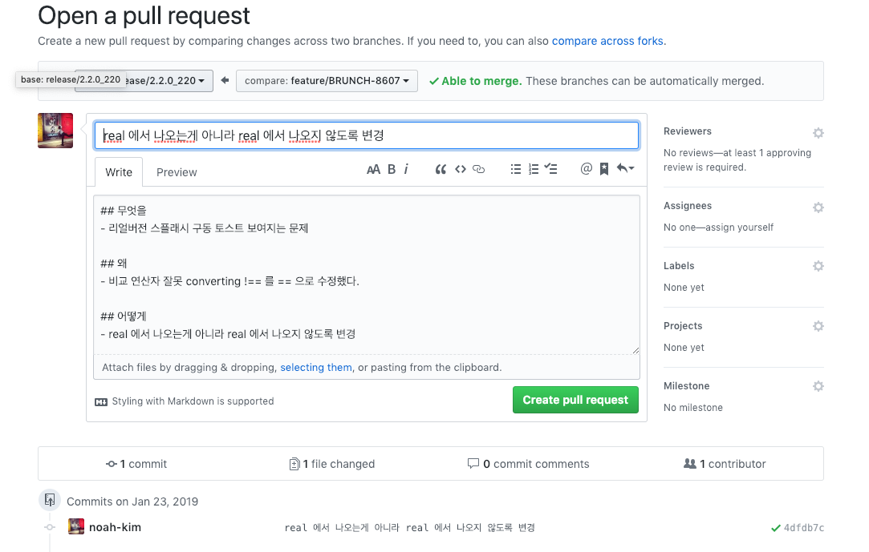The height and width of the screenshot is (552, 869).
Task: Apply italic formatting to the description
Action: (407, 168)
